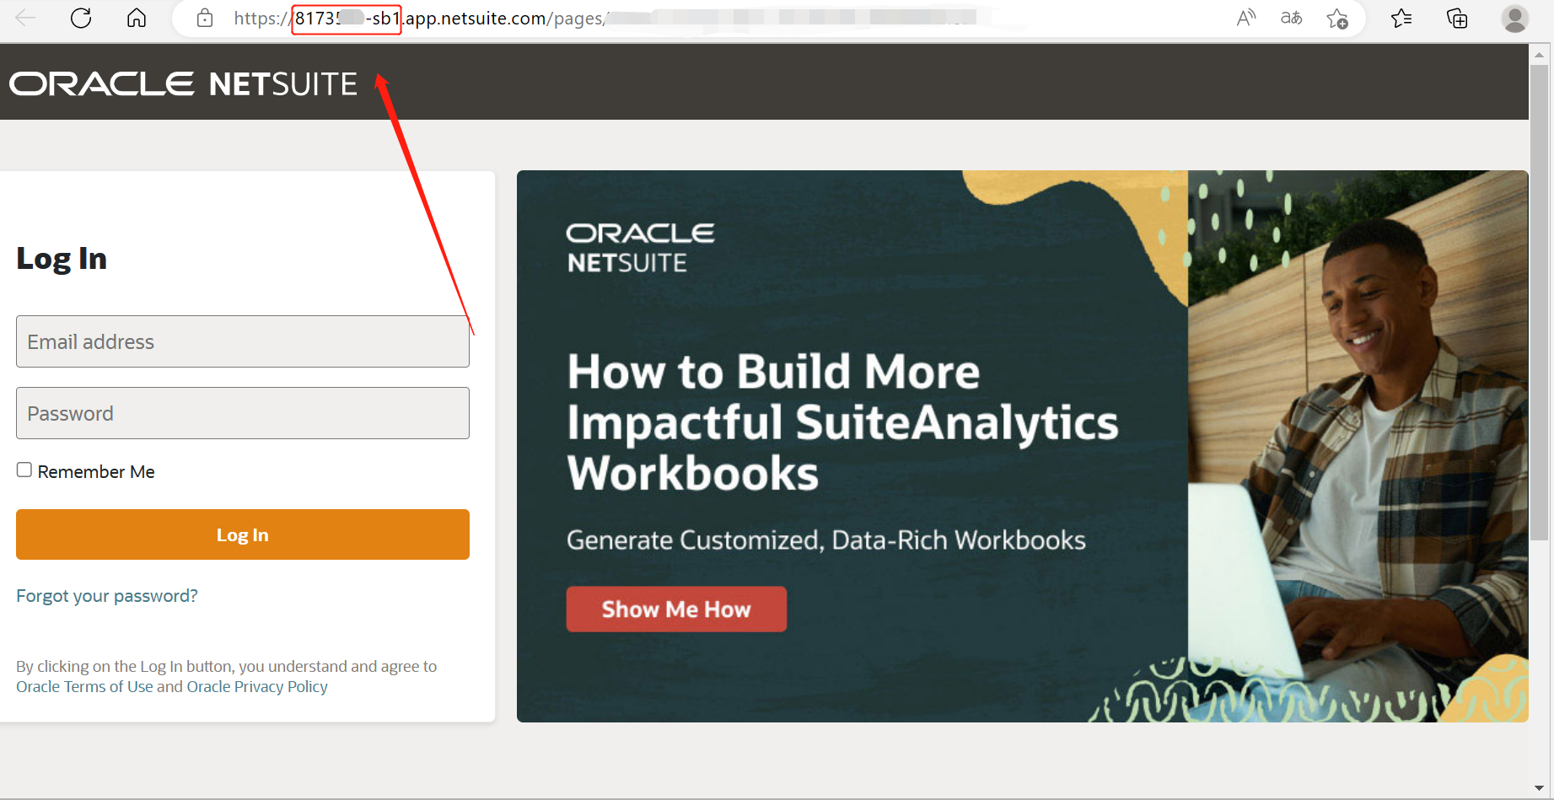View site permissions via the lock icon
The width and height of the screenshot is (1554, 800).
click(204, 18)
